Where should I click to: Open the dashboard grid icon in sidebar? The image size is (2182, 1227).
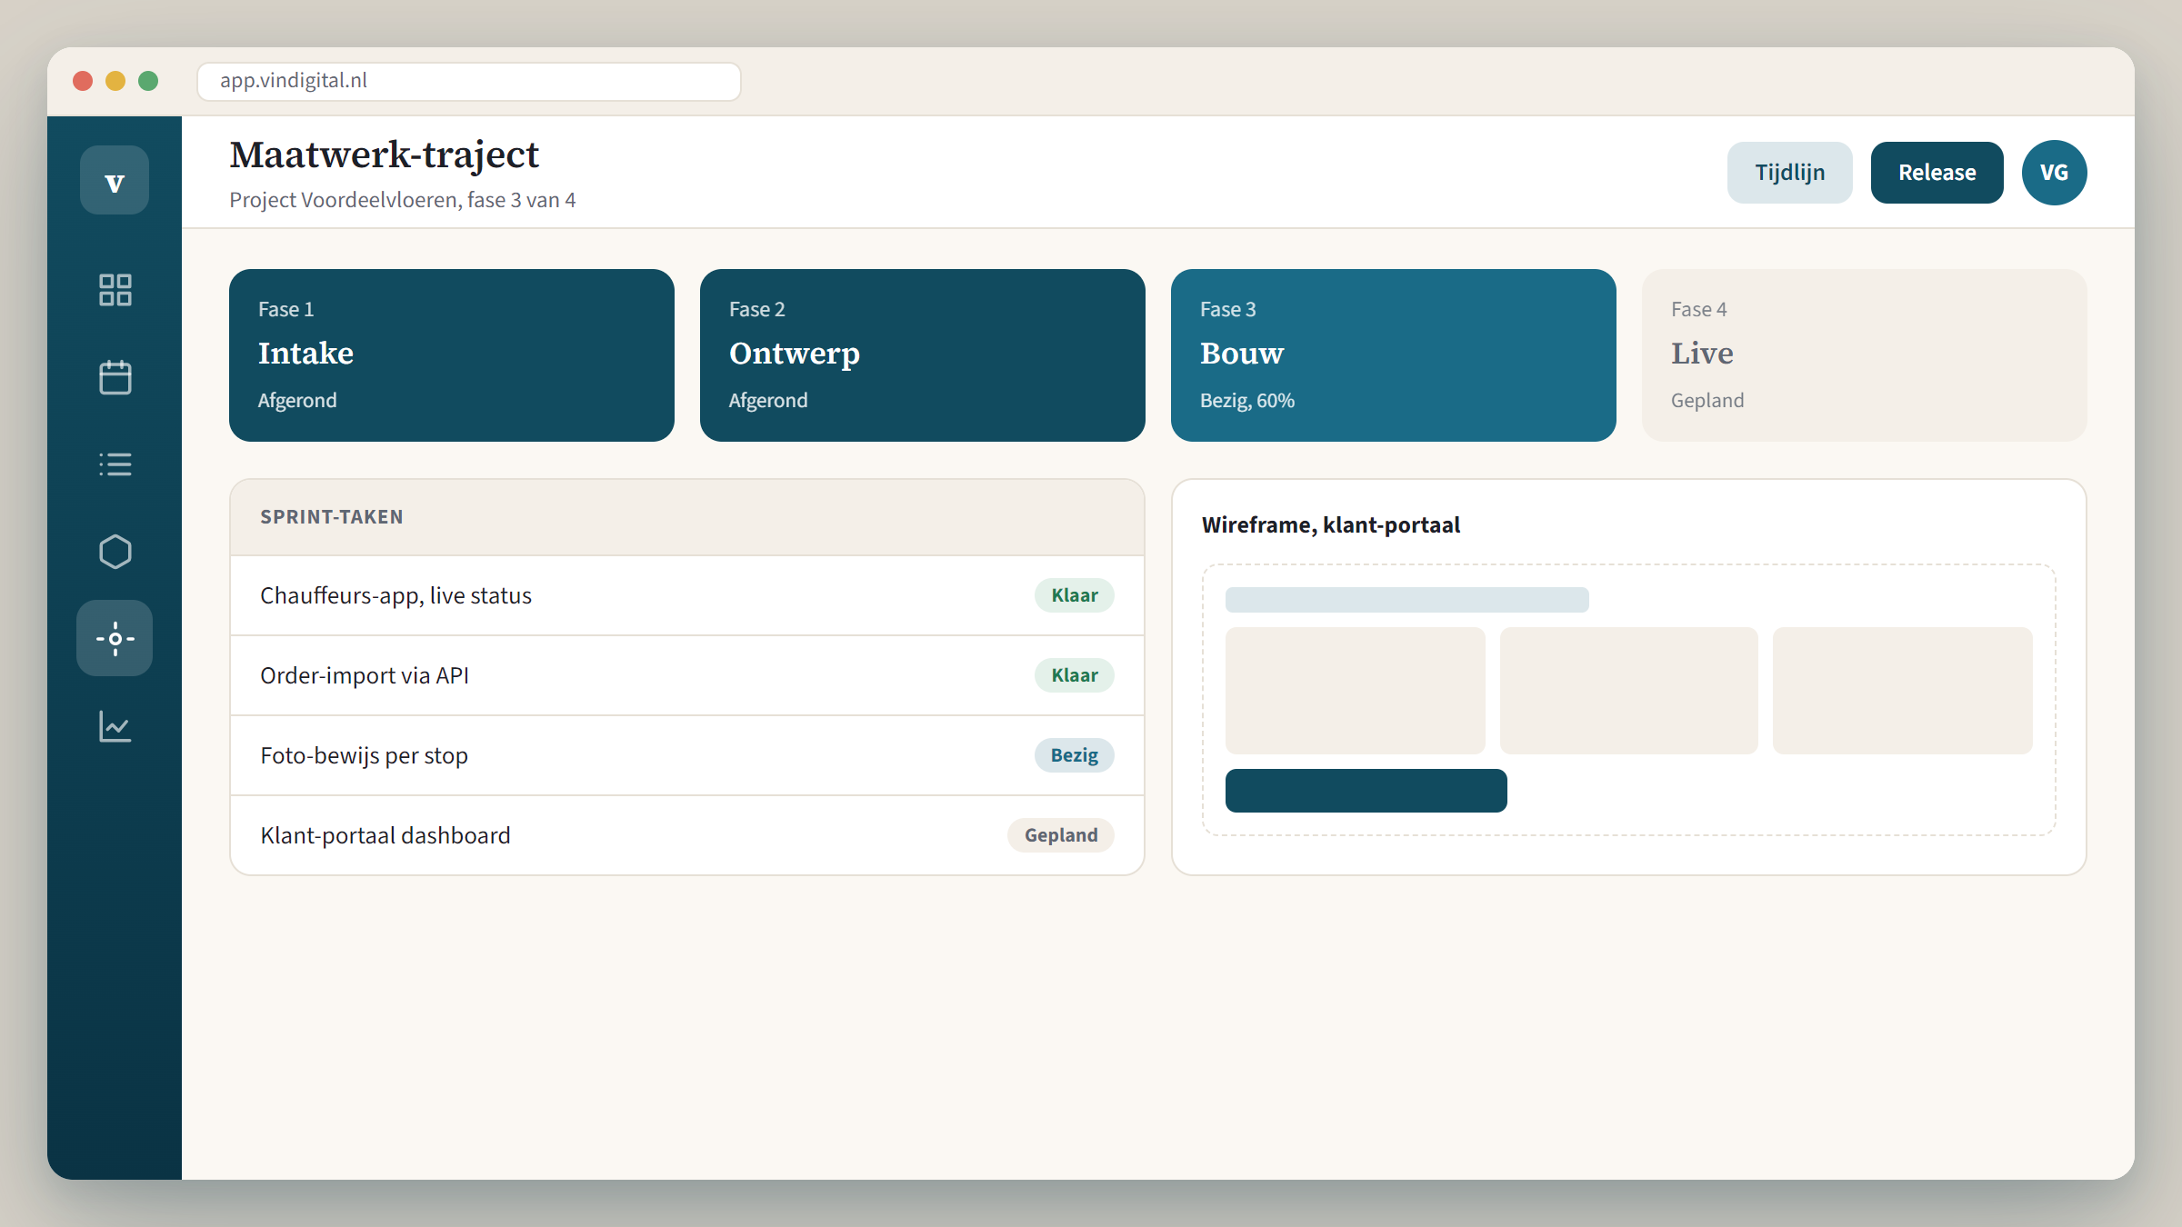[115, 290]
